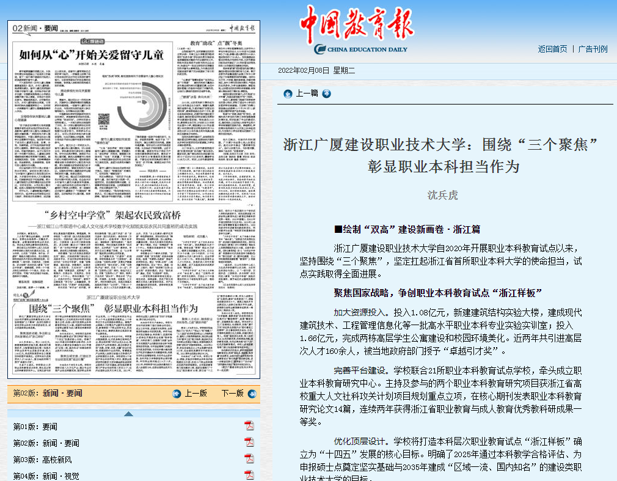Screen dimensions: 617x481
Task: Click the QR code in the newspaper thumbnail
Action: click(104, 119)
